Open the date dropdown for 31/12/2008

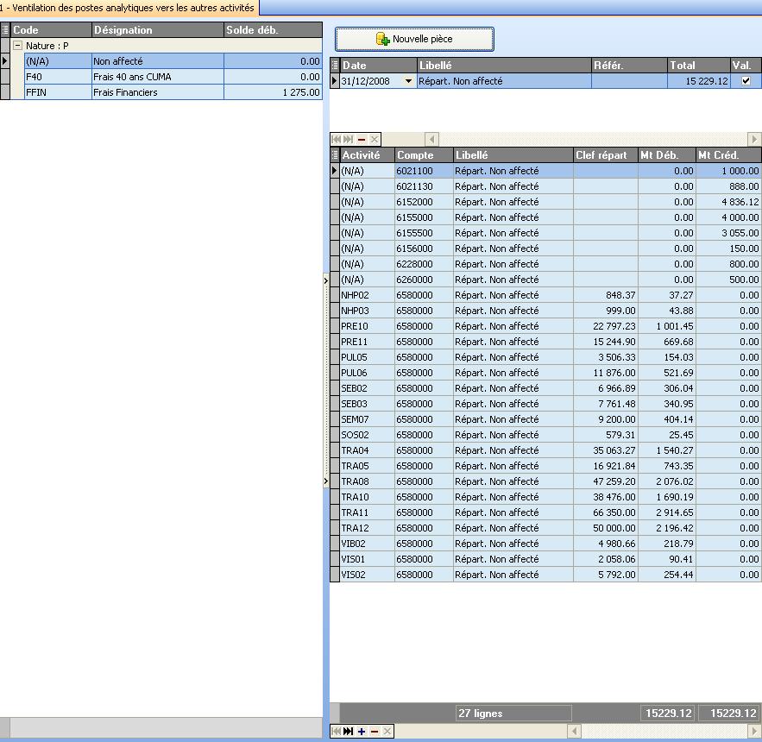pyautogui.click(x=409, y=81)
